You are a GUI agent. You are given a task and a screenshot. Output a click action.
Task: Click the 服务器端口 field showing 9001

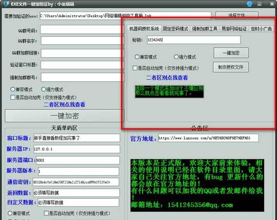78,160
